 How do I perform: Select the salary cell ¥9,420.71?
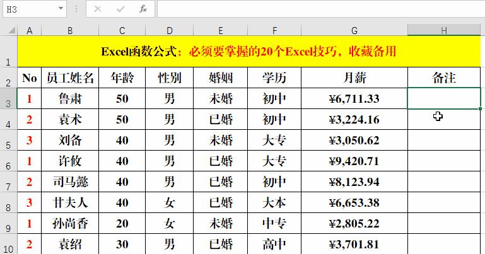pos(354,161)
